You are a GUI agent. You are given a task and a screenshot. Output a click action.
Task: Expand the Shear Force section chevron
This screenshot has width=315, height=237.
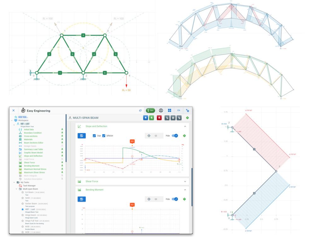[185, 181]
